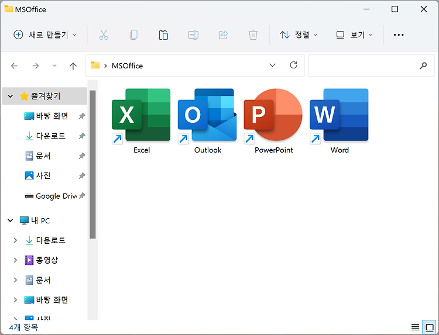
Task: Go back with the left arrow
Action: pyautogui.click(x=14, y=66)
